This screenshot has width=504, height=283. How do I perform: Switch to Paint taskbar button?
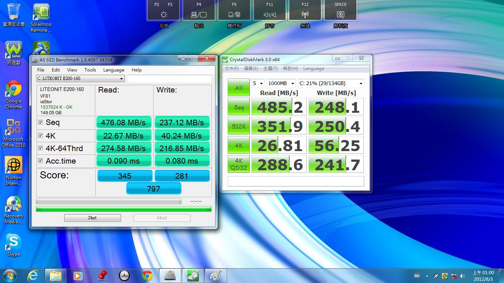tap(216, 276)
